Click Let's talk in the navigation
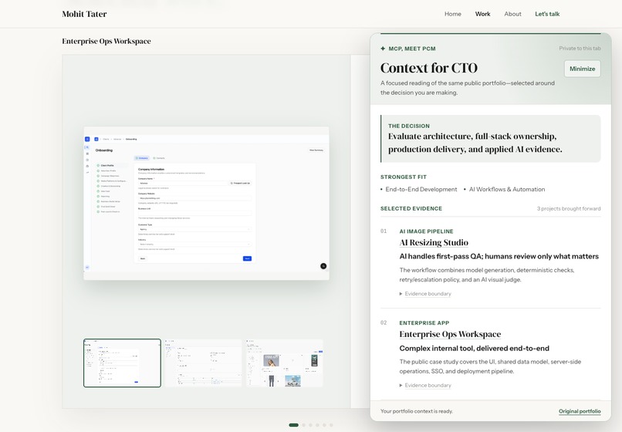This screenshot has width=622, height=432. (x=547, y=14)
